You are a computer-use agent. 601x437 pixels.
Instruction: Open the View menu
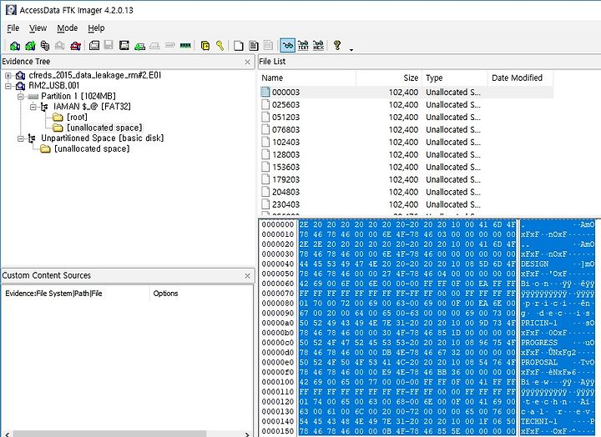click(x=38, y=28)
